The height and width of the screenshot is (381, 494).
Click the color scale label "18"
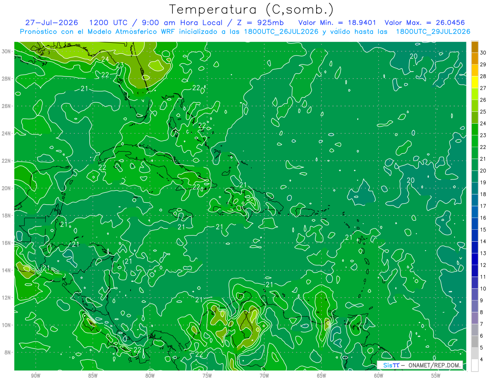pyautogui.click(x=483, y=194)
